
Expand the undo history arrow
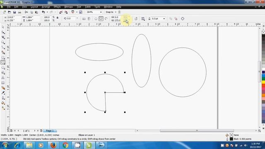coord(47,12)
